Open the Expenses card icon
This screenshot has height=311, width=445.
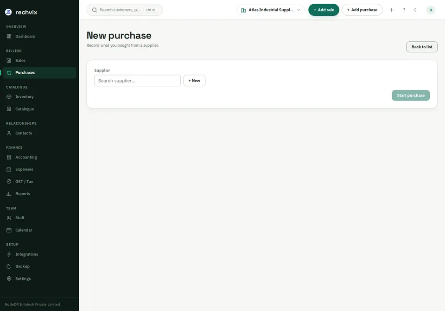point(9,169)
